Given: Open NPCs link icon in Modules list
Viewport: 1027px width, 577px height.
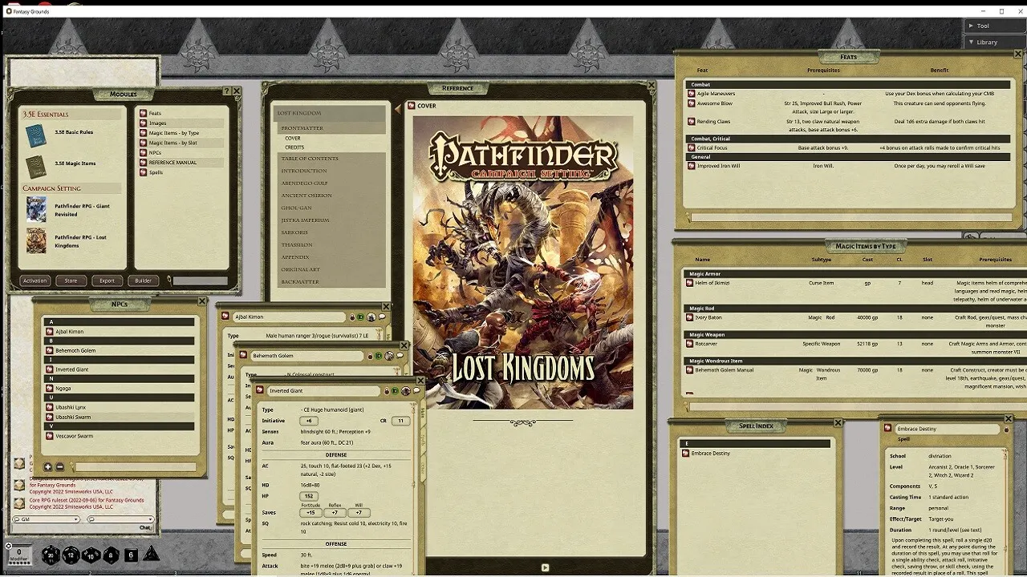Looking at the screenshot, I should pos(143,152).
